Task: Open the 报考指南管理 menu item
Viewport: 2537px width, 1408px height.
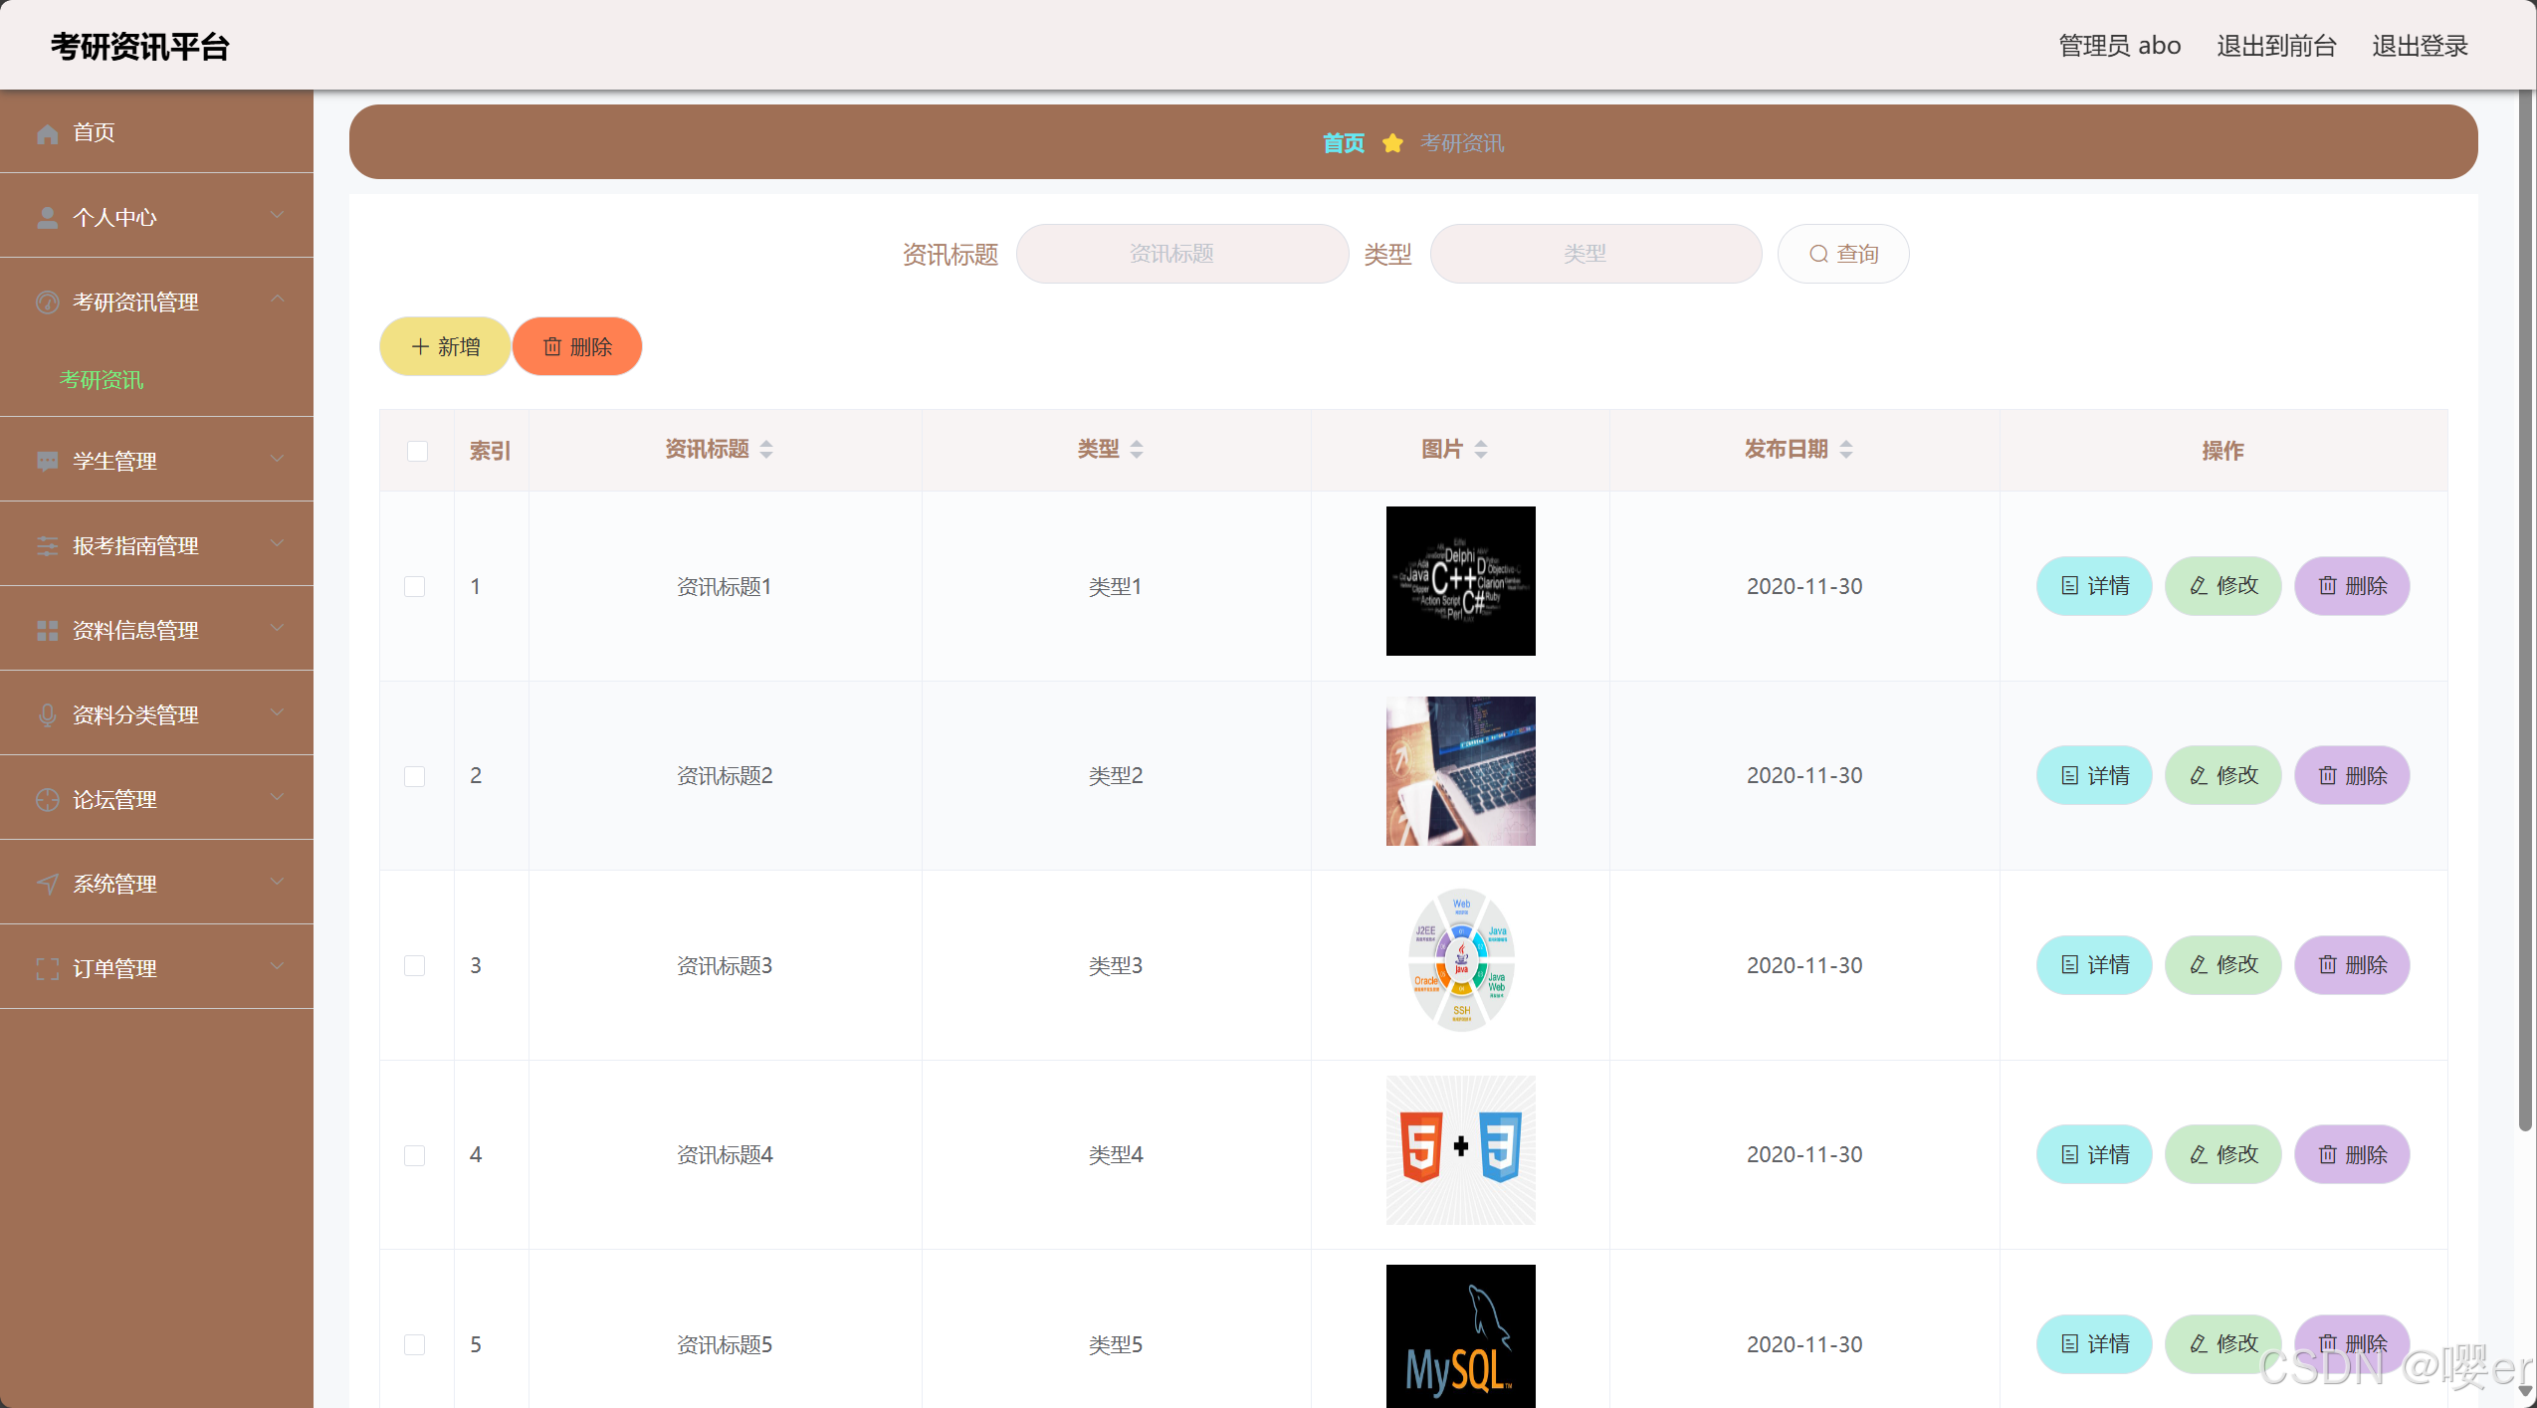Action: click(135, 546)
